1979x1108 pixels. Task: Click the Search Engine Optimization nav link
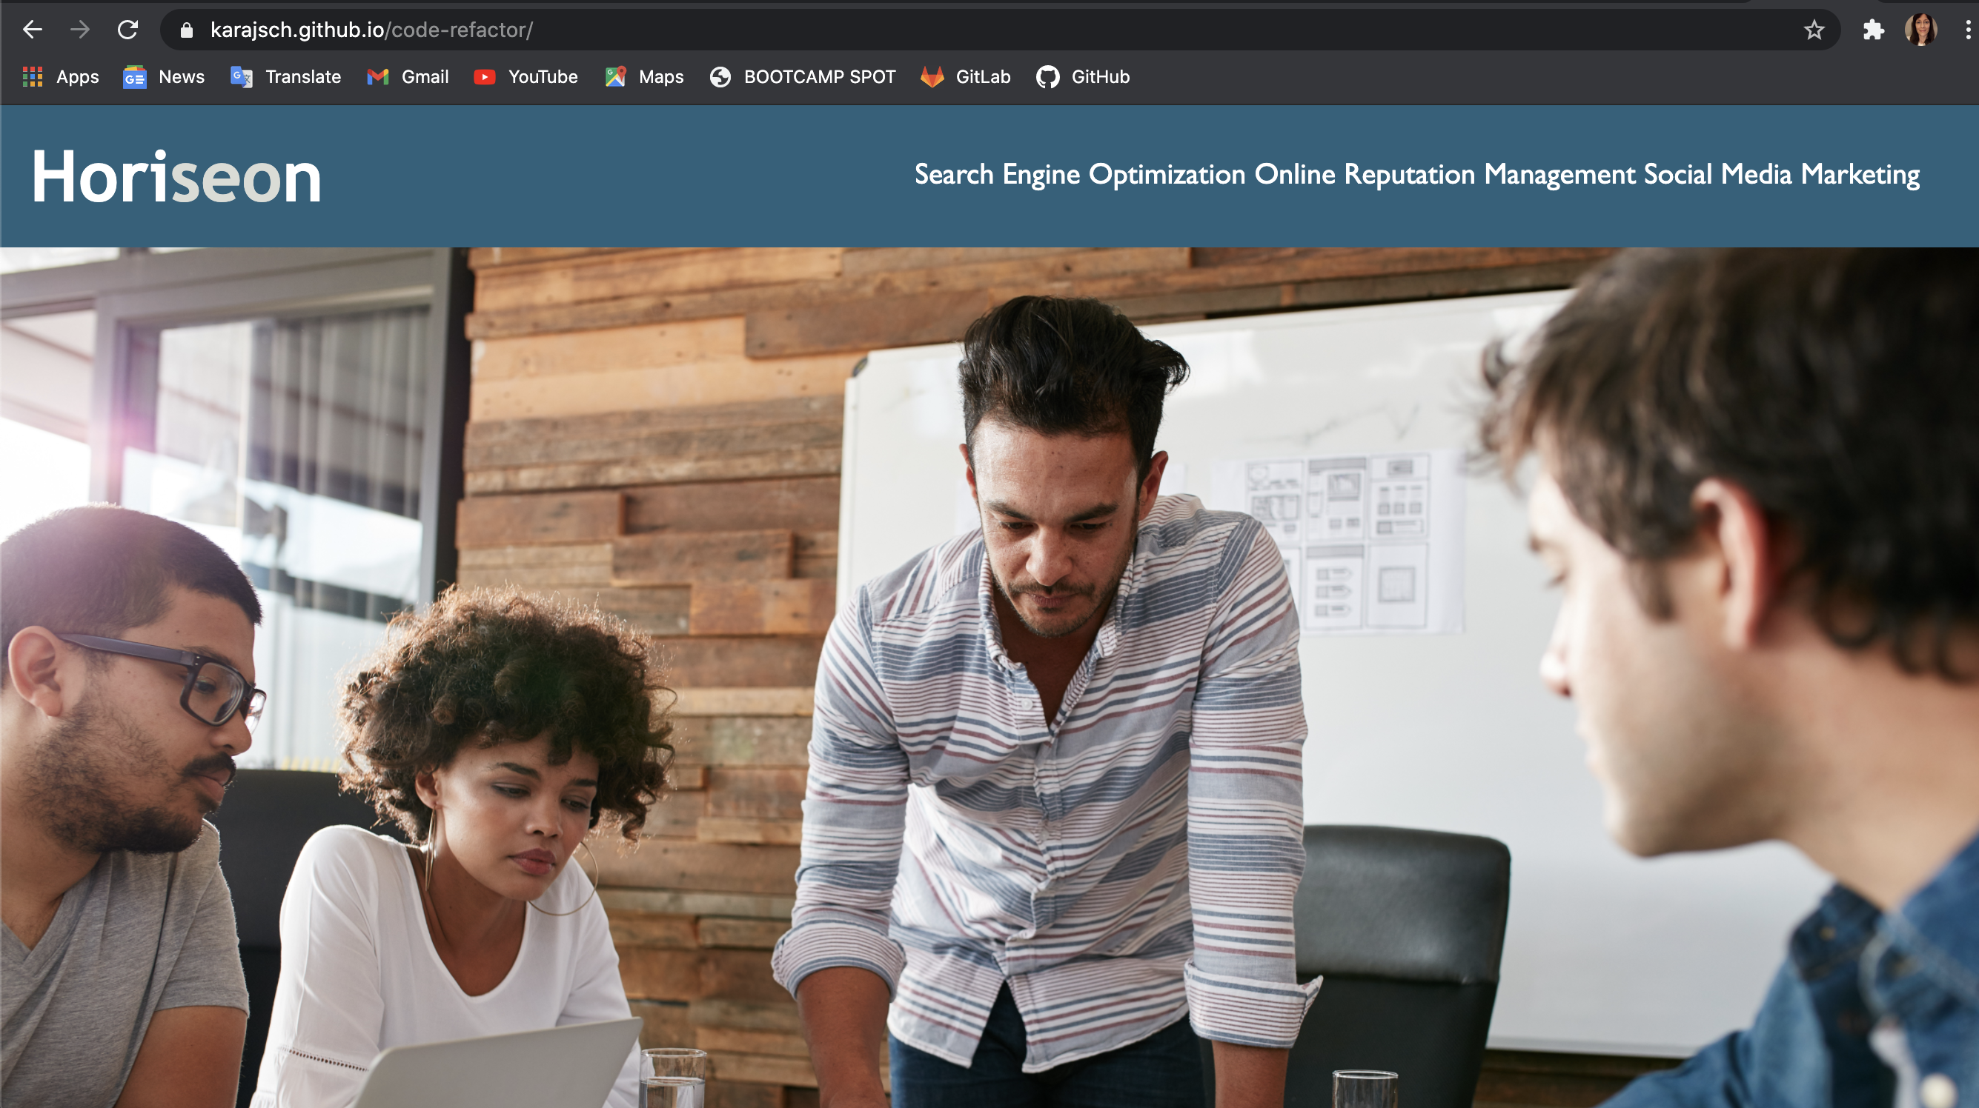pyautogui.click(x=1079, y=175)
